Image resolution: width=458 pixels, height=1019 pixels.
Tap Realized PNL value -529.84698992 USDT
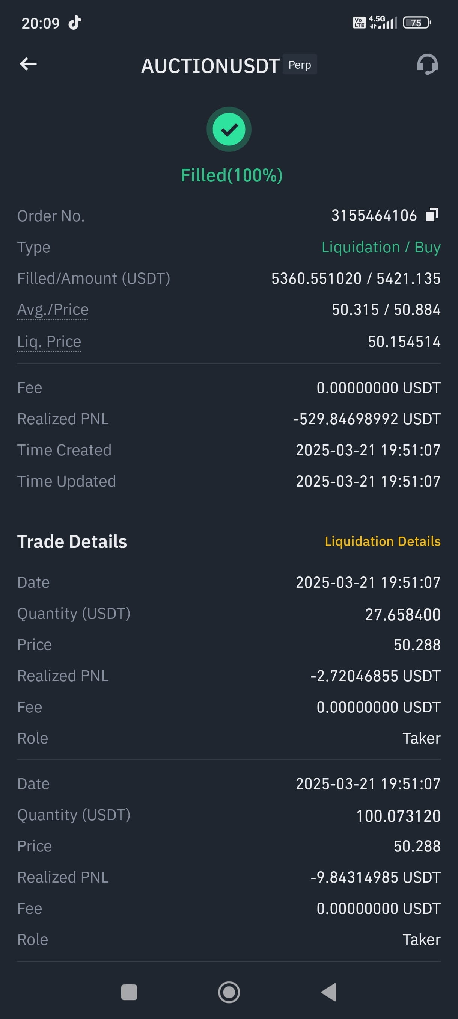point(367,419)
